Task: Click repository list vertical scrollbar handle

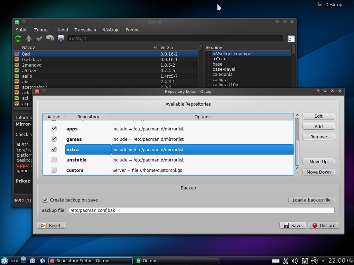Action: 297,153
